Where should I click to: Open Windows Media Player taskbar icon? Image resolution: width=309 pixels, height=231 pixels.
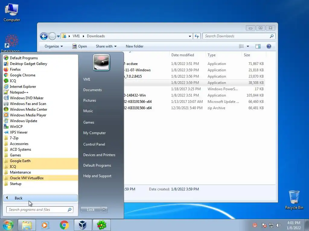(x=45, y=225)
